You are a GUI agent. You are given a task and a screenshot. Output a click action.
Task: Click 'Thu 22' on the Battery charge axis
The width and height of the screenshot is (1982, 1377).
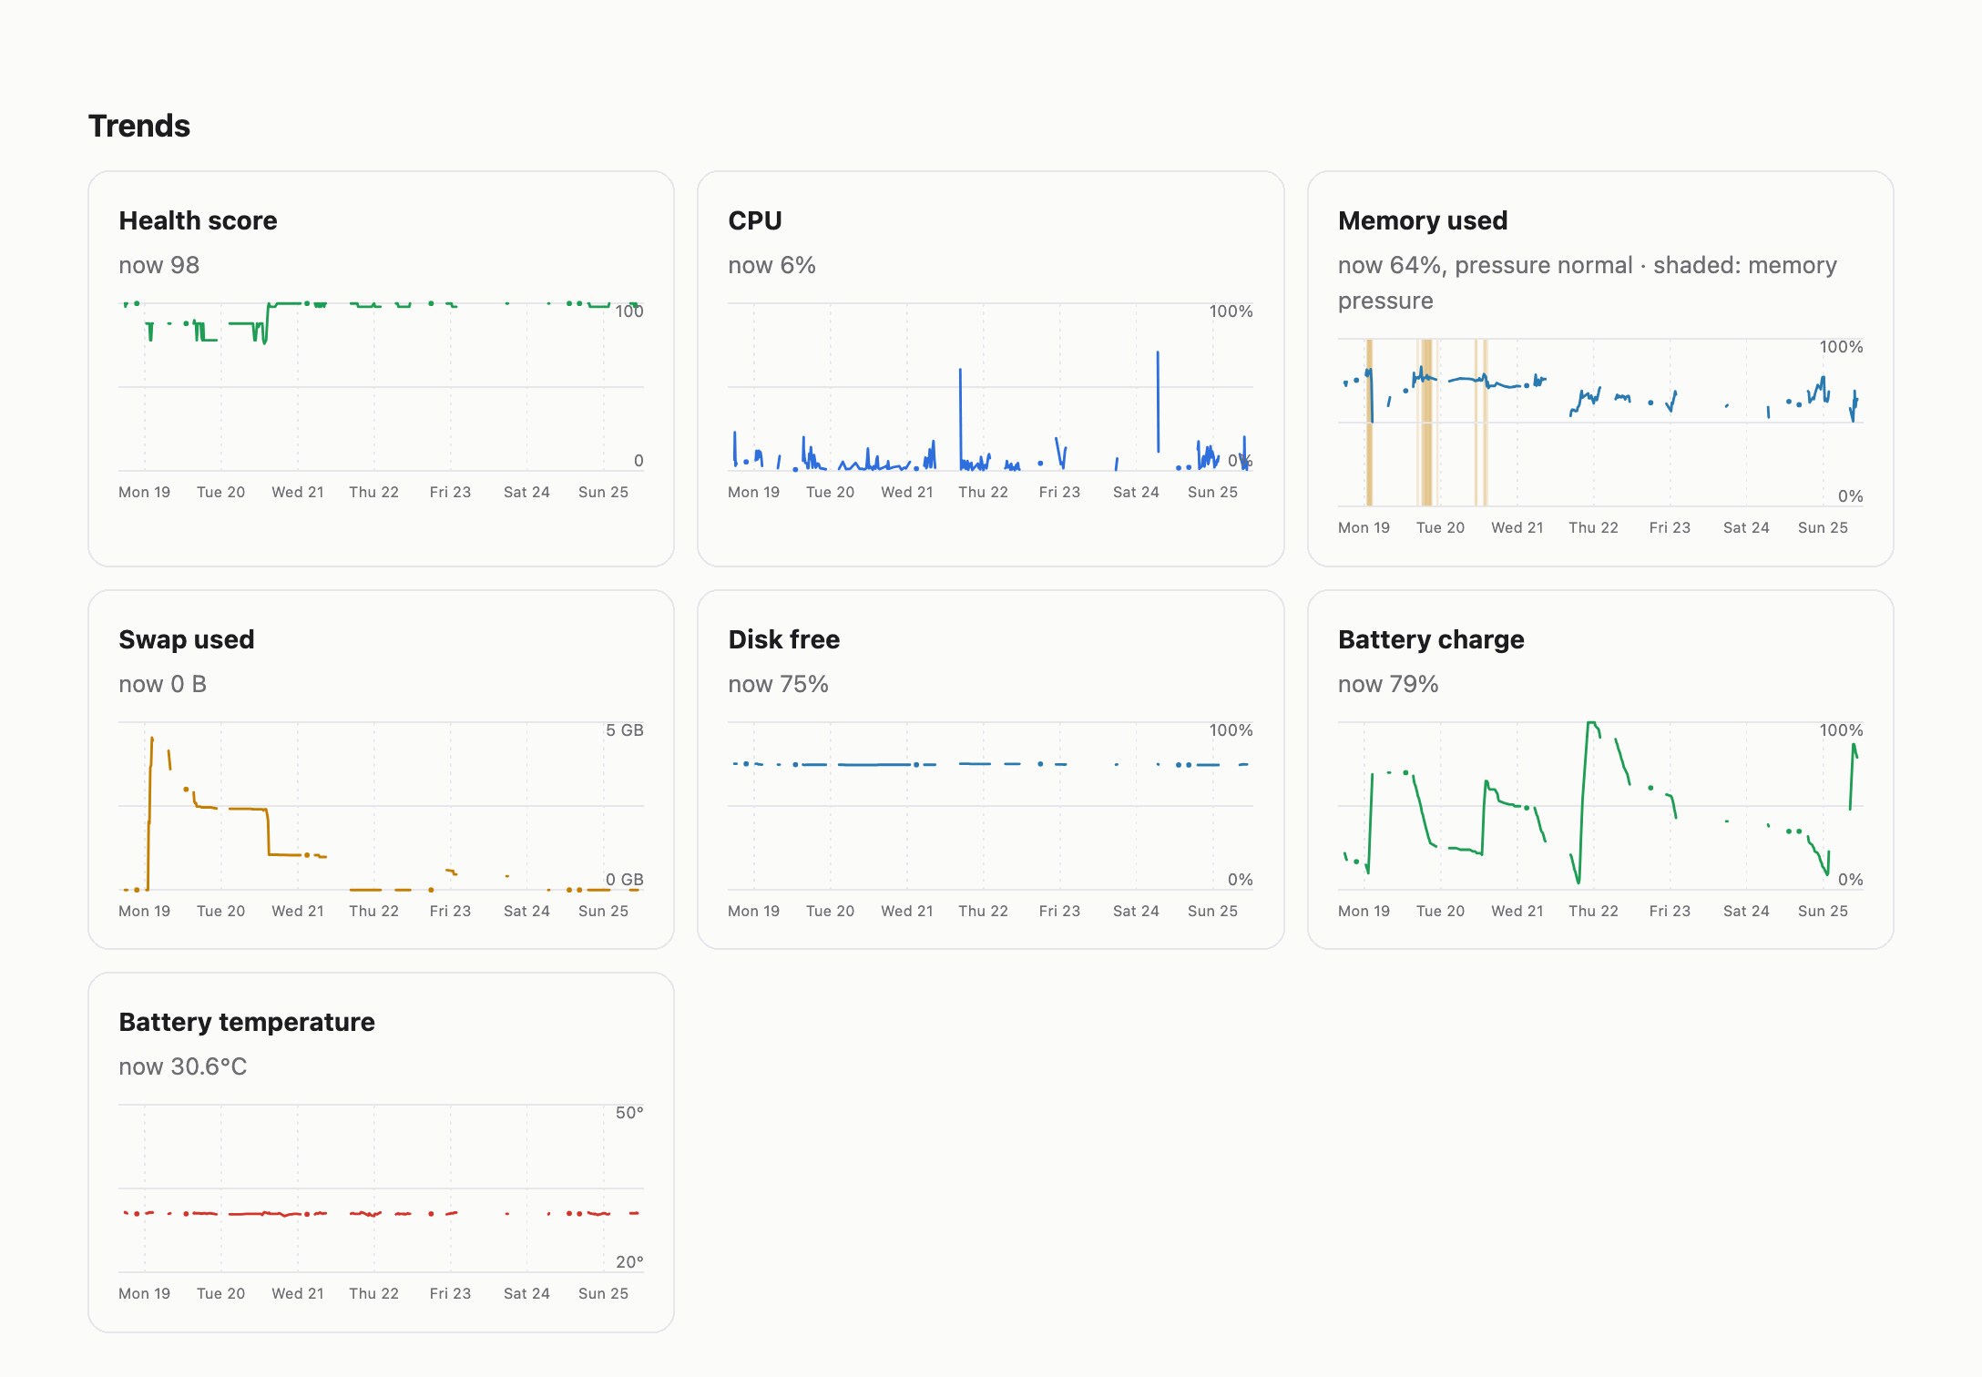tap(1593, 911)
